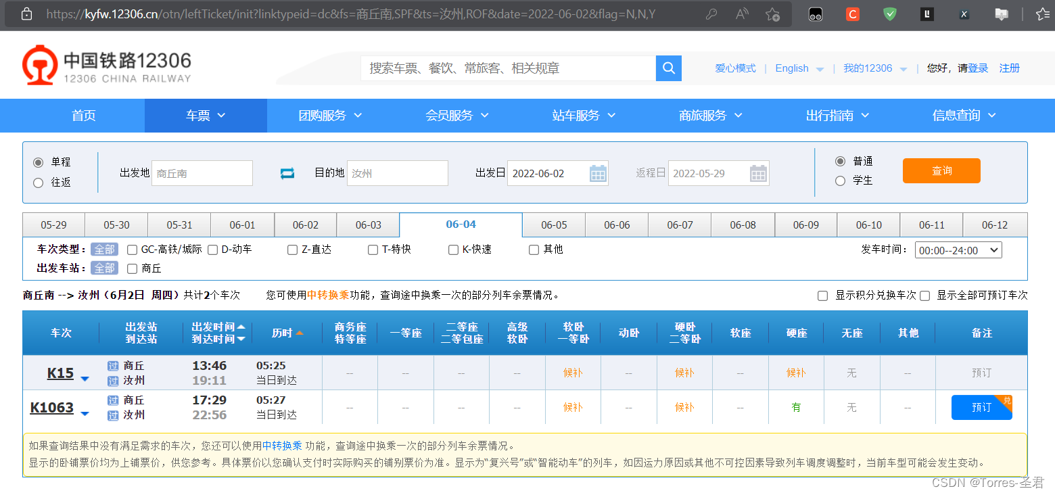Click the 12306 China Railway logo

(107, 66)
